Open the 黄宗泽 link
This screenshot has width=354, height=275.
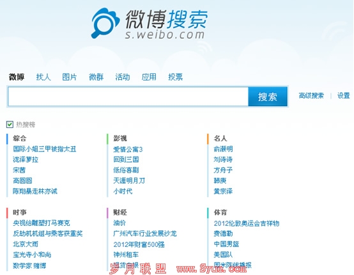click(223, 191)
